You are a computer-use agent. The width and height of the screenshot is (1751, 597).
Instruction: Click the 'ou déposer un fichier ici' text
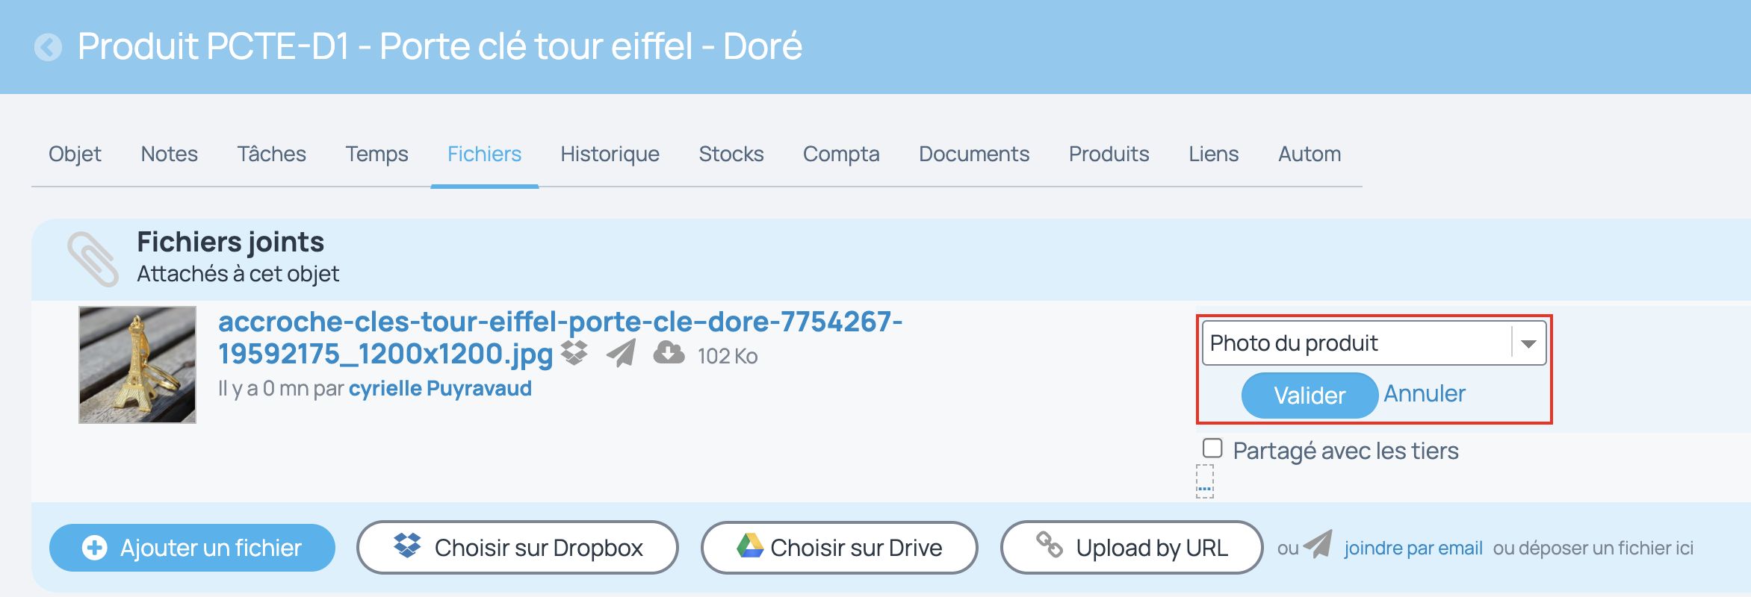tap(1593, 548)
